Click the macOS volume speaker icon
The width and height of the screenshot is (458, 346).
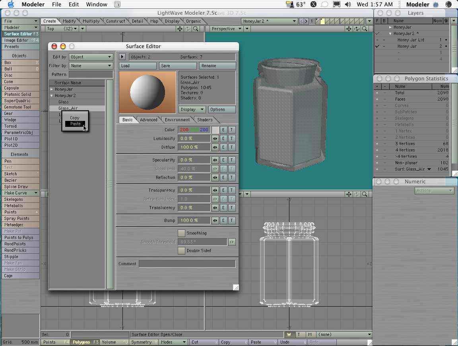click(x=348, y=4)
